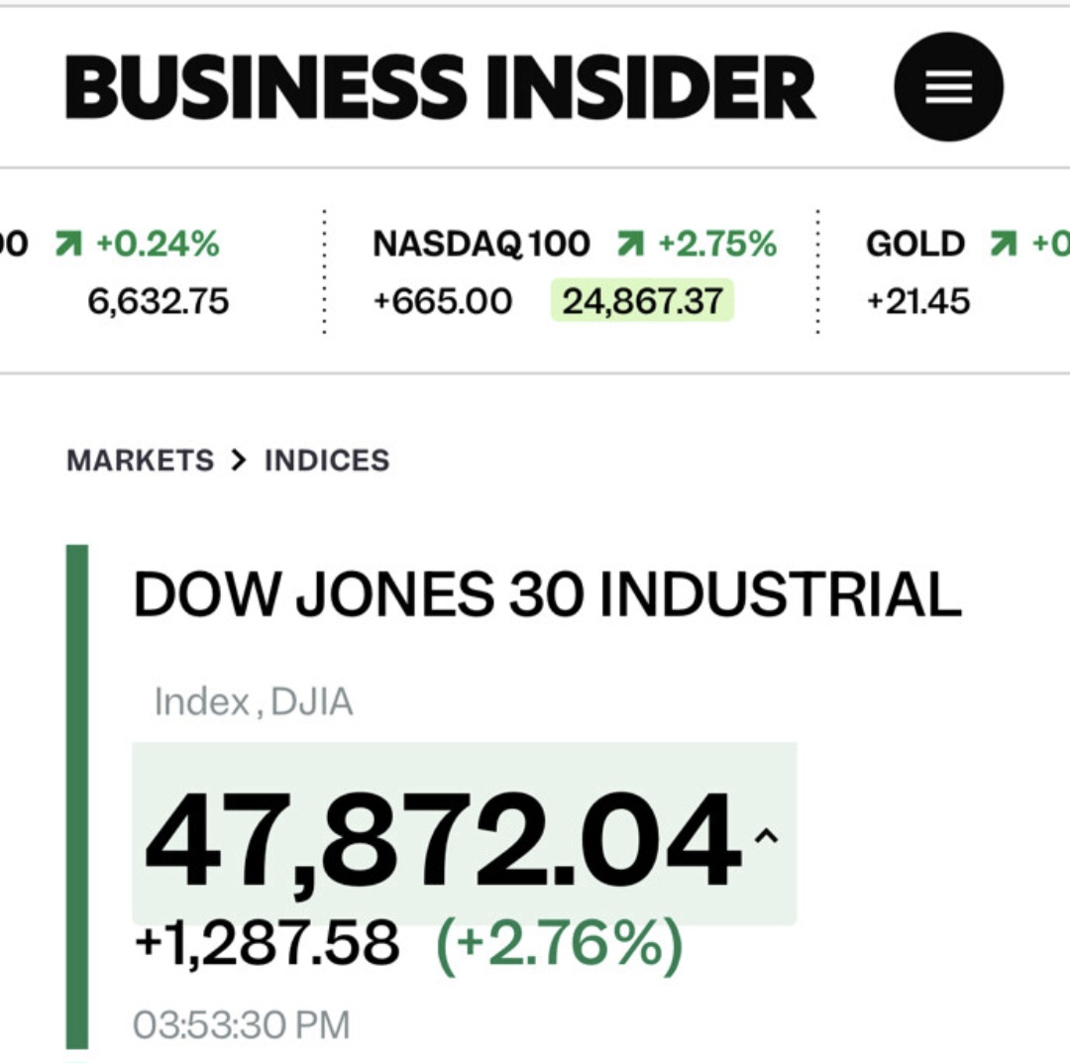Viewport: 1070px width, 1063px height.
Task: Click the NASDAQ 100 green up arrow
Action: 629,244
